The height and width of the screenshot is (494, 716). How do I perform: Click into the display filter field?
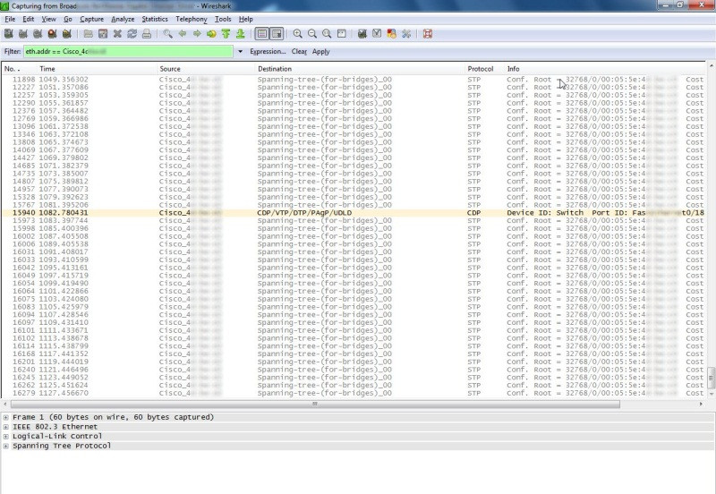point(128,52)
